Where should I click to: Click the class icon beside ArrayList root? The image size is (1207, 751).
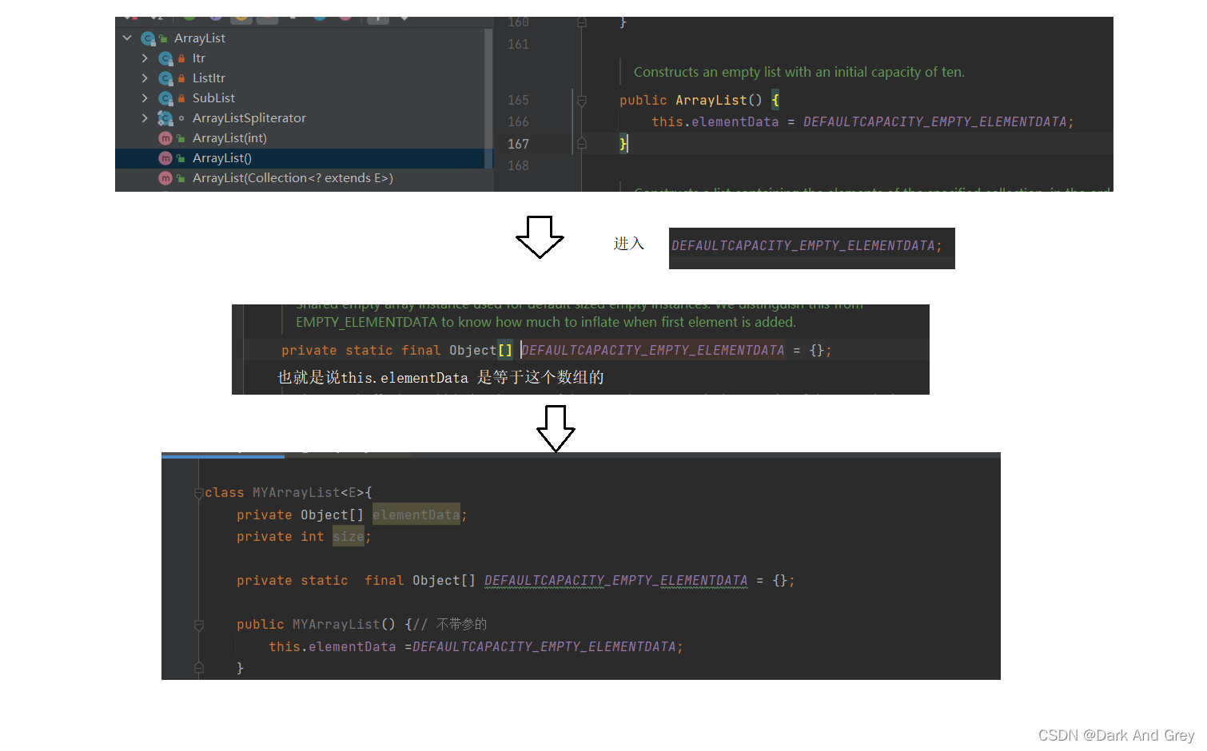pos(148,38)
